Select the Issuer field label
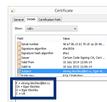The width and height of the screenshot is (107, 102). (25, 58)
